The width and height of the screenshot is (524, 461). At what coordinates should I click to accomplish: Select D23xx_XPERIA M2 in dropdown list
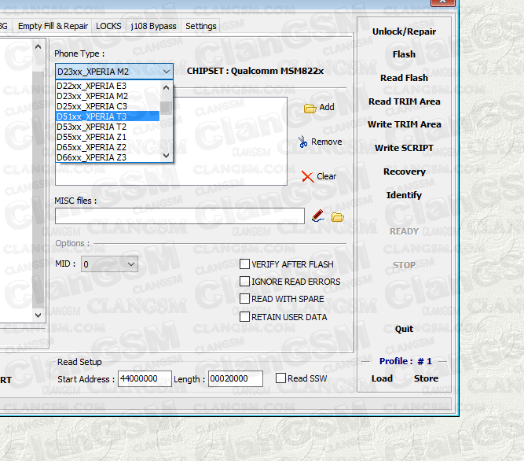(x=108, y=96)
